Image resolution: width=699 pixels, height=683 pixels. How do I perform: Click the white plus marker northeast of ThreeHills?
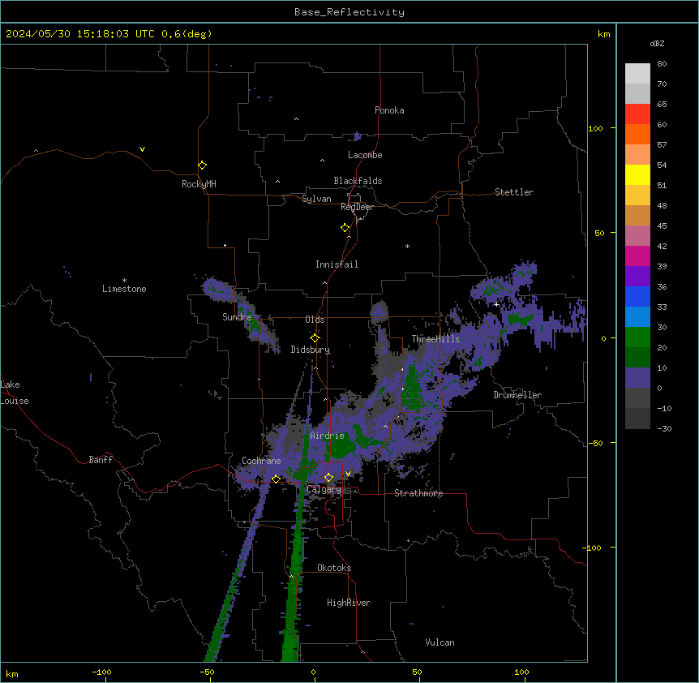[496, 304]
